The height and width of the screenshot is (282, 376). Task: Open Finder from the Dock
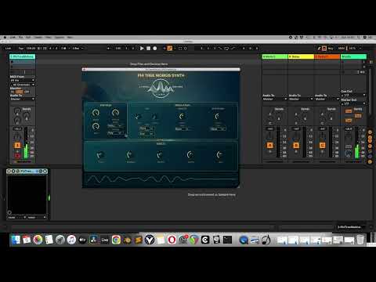pyautogui.click(x=16, y=240)
